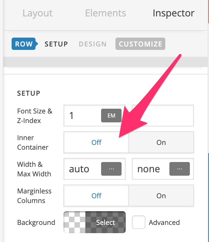
Task: Click the Width auto input field
Action: coord(83,169)
